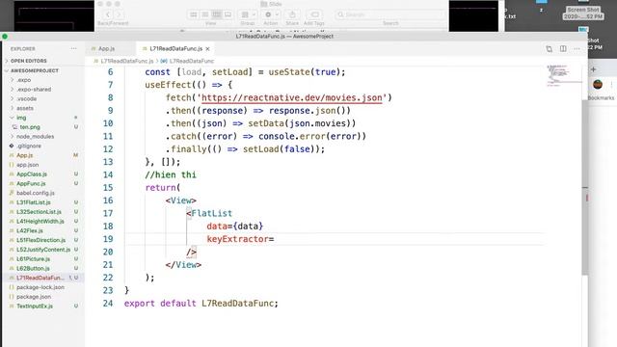The height and width of the screenshot is (347, 617).
Task: Click the L71ReadDataFunc.js breadcrumb
Action: coord(126,61)
